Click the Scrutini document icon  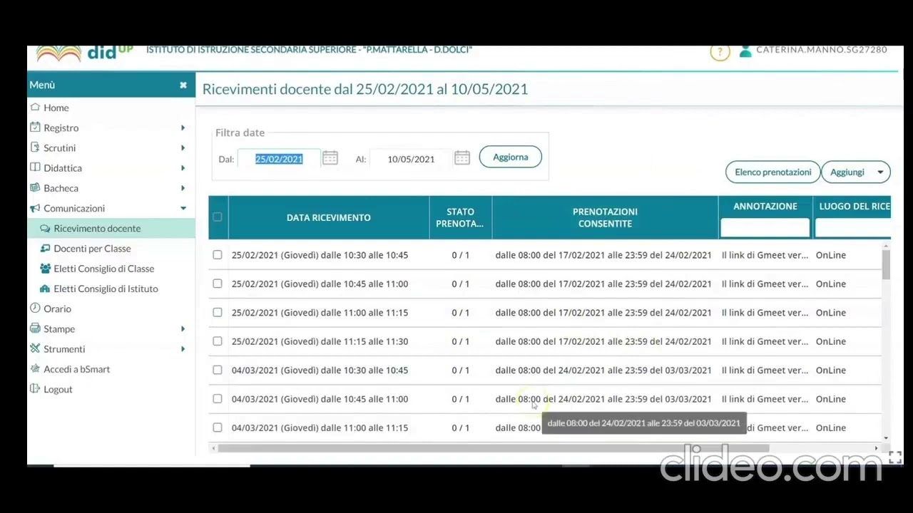[x=35, y=147]
